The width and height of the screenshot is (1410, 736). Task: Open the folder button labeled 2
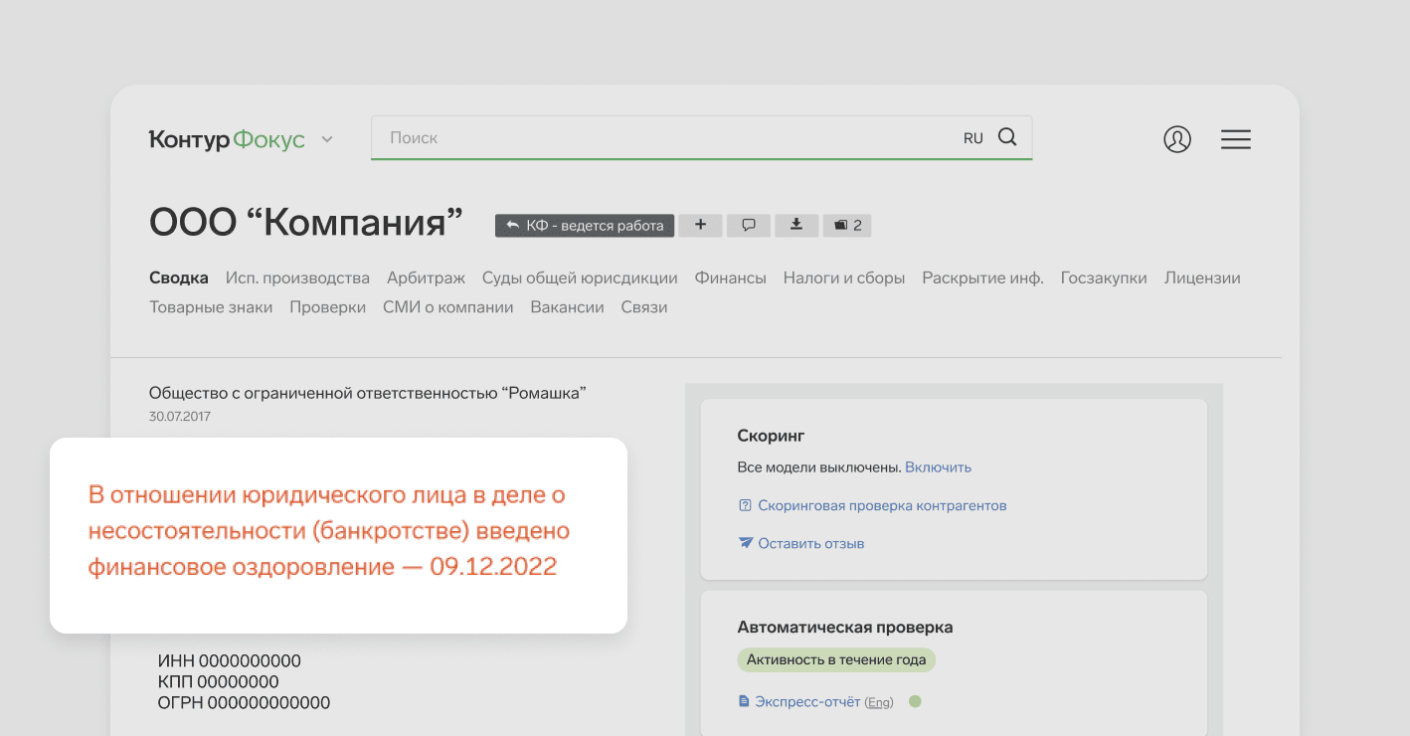[847, 226]
